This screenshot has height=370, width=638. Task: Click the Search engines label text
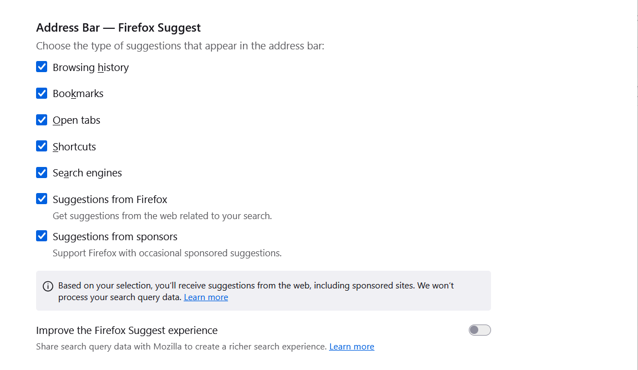click(87, 173)
